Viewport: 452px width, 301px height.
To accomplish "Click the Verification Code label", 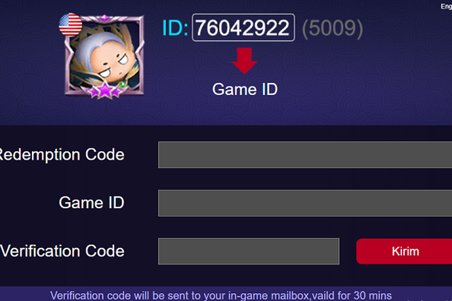I will [x=62, y=251].
